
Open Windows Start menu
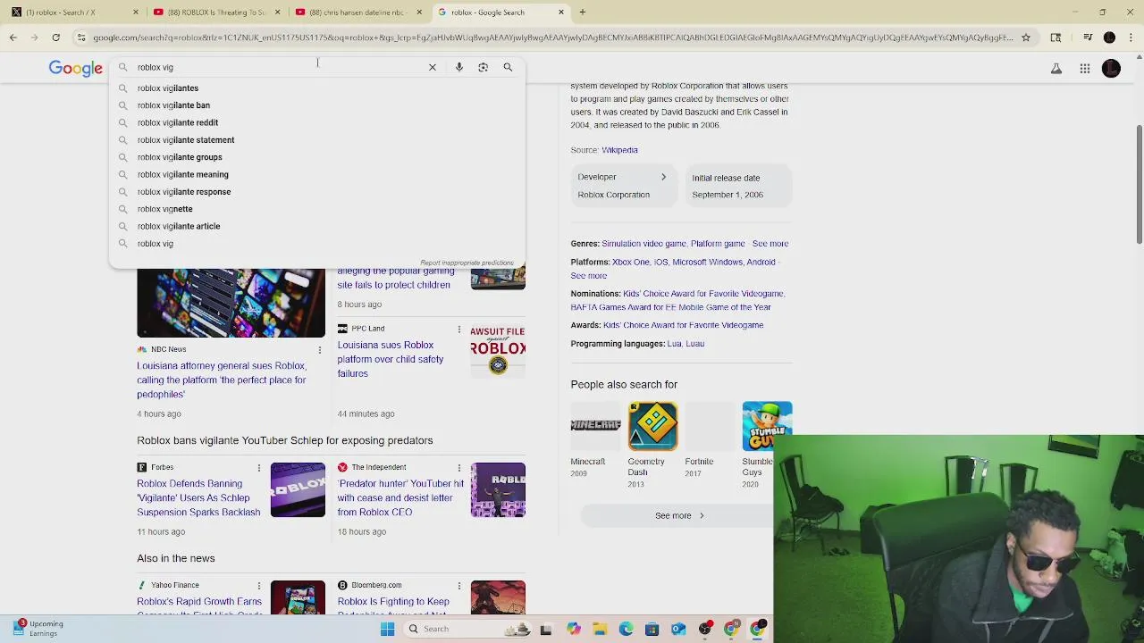pos(387,629)
